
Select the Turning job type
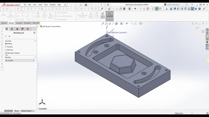point(9,47)
